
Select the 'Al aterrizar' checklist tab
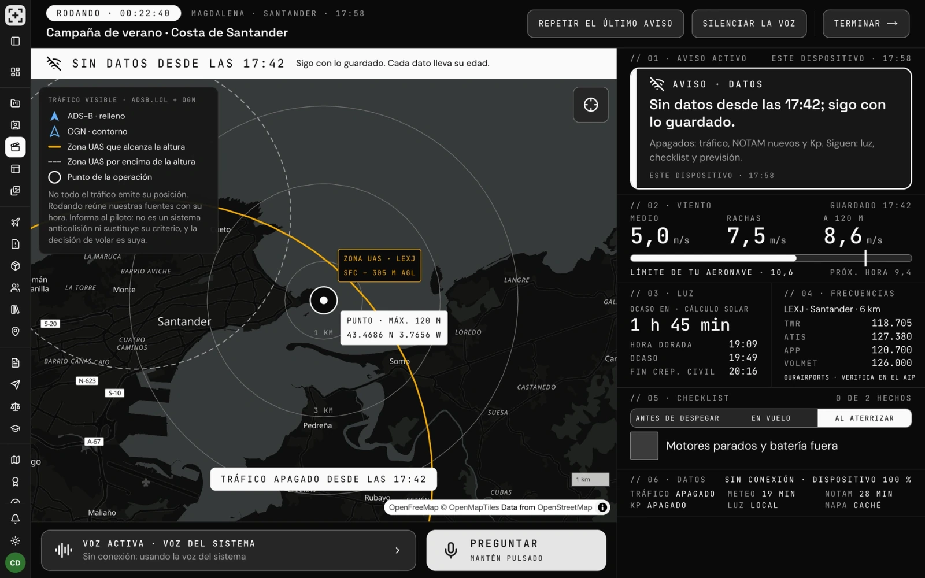tap(864, 418)
